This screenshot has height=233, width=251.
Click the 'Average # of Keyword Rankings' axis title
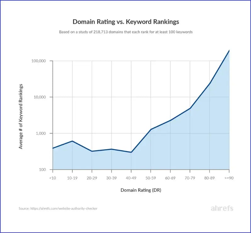click(x=21, y=116)
